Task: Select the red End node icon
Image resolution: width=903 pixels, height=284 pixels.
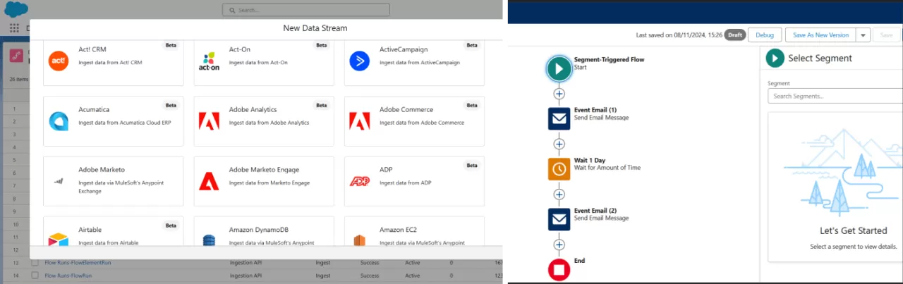Action: pyautogui.click(x=559, y=269)
